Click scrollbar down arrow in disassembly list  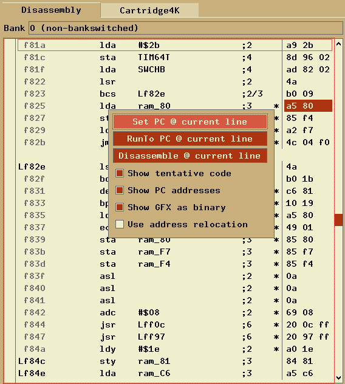338,377
